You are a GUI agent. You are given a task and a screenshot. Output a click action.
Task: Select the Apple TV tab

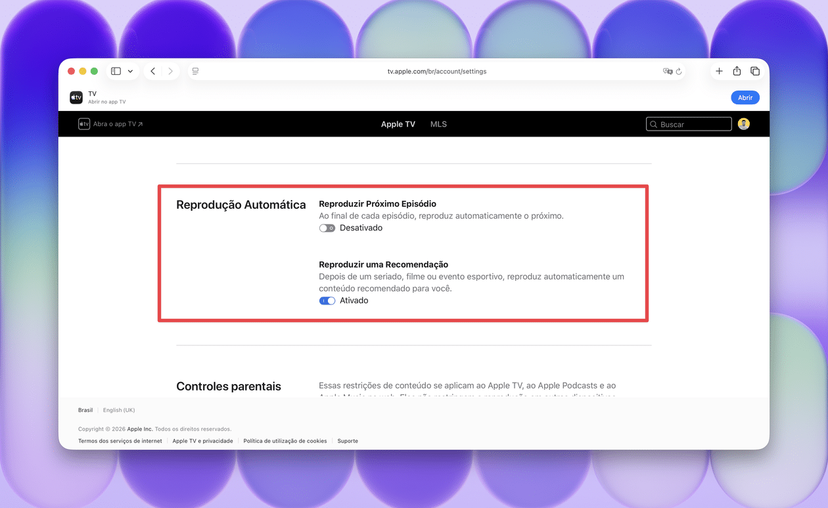[398, 124]
